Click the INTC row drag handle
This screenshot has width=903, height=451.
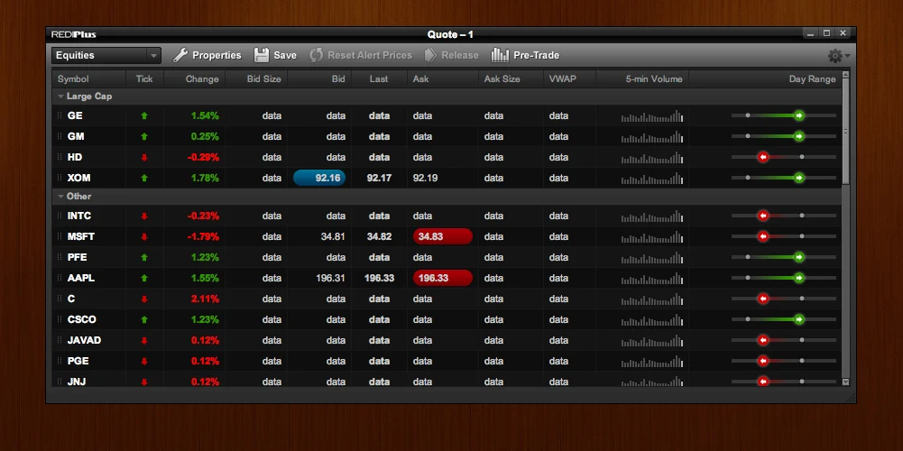(x=60, y=216)
